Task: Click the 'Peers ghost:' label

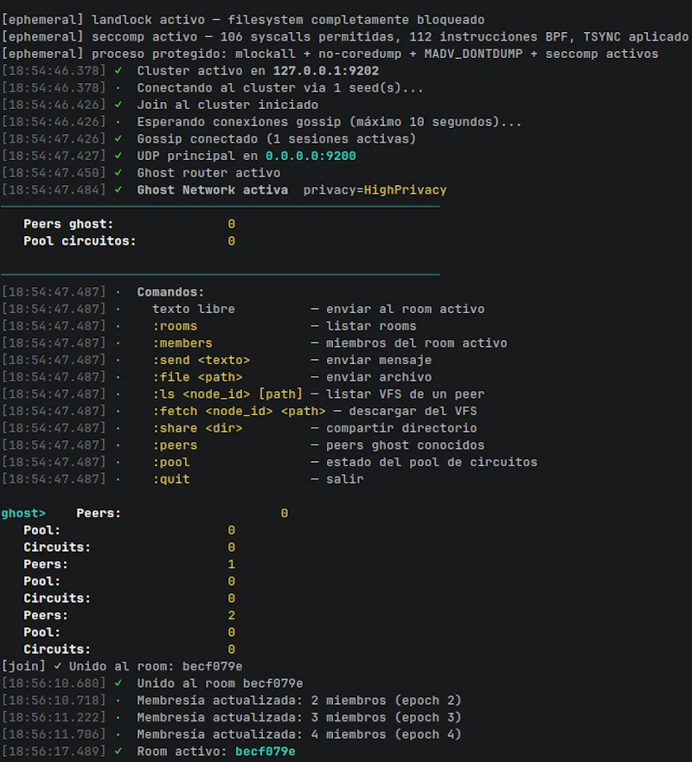Action: (68, 224)
